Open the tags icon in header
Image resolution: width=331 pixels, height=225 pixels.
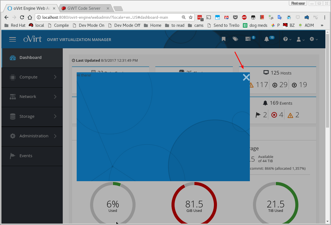click(235, 39)
